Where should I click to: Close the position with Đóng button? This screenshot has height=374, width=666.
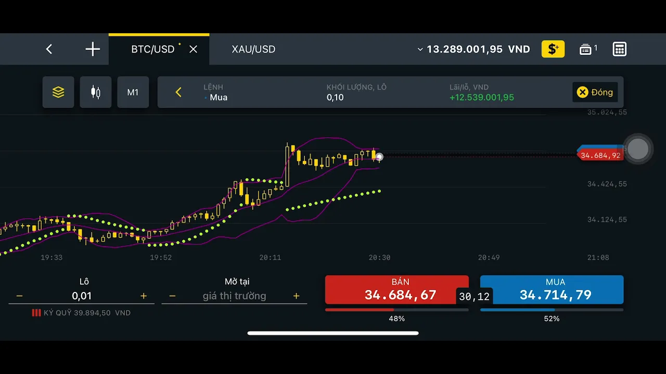[x=595, y=92]
